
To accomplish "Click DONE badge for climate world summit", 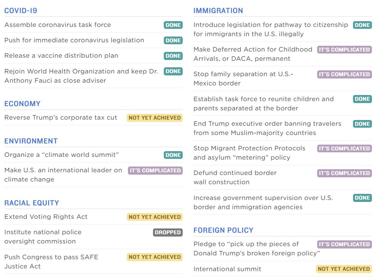I will [173, 155].
